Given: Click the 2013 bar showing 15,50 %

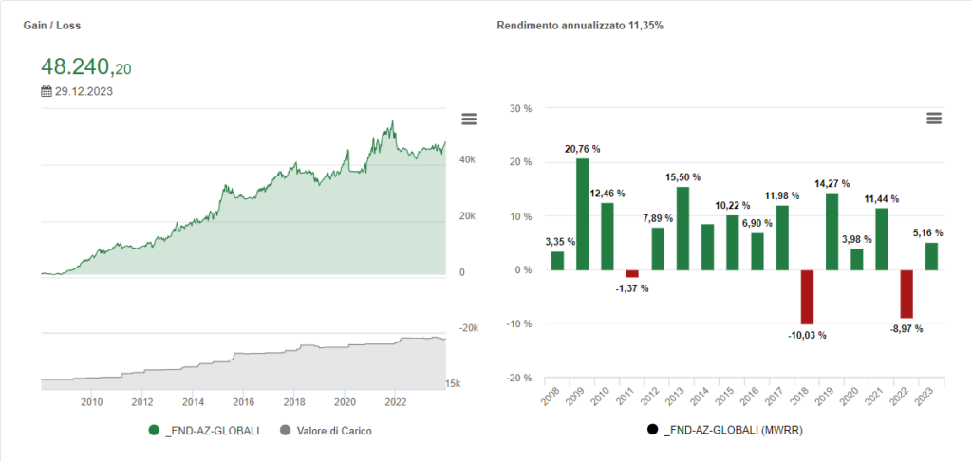Looking at the screenshot, I should coord(682,228).
